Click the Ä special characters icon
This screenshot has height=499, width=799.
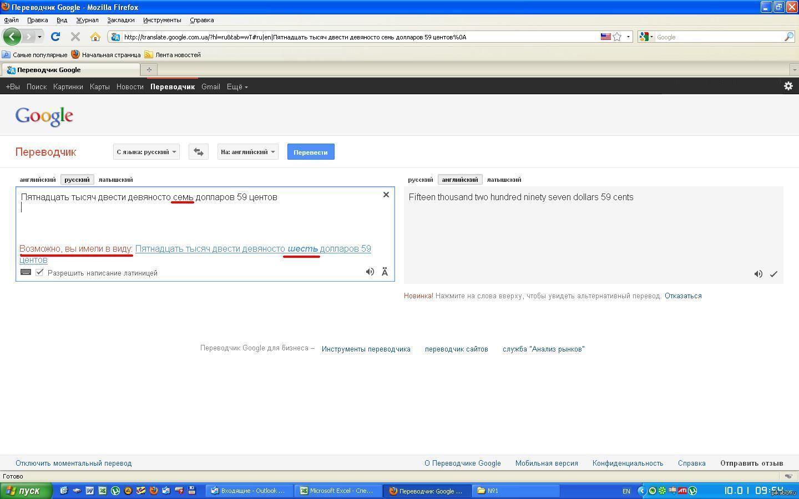tap(385, 272)
